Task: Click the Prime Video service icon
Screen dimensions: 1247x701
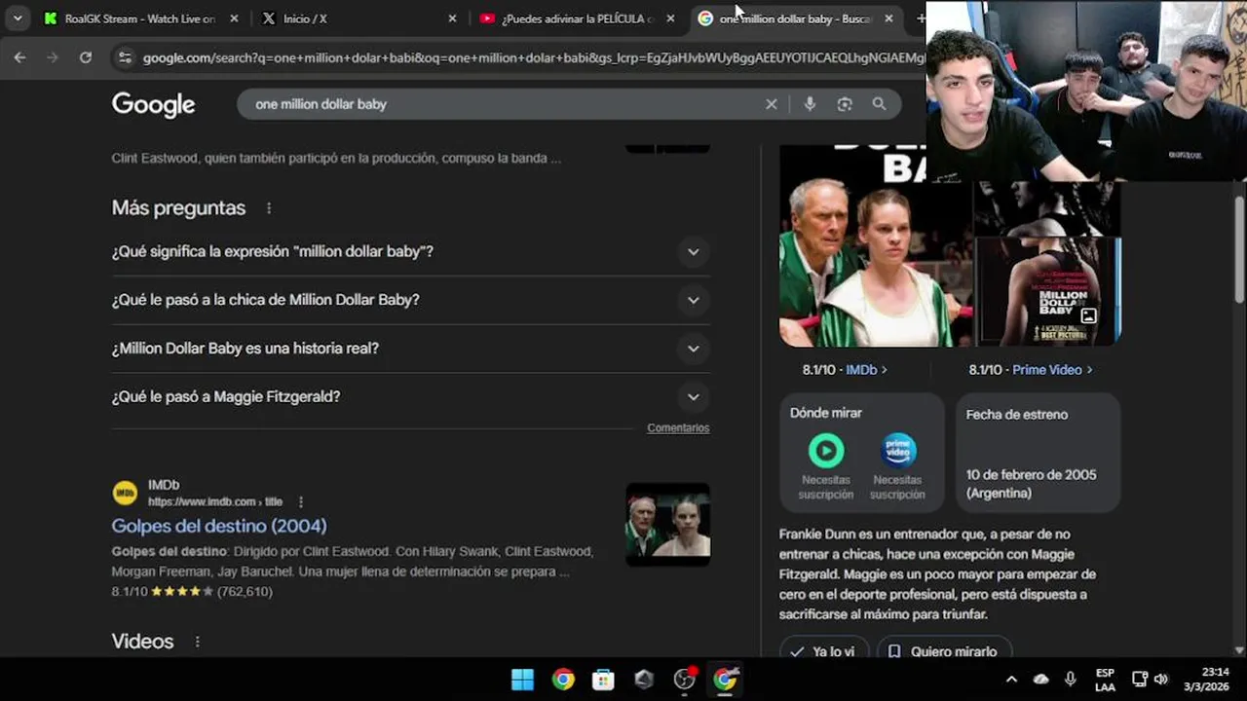Action: pyautogui.click(x=898, y=451)
